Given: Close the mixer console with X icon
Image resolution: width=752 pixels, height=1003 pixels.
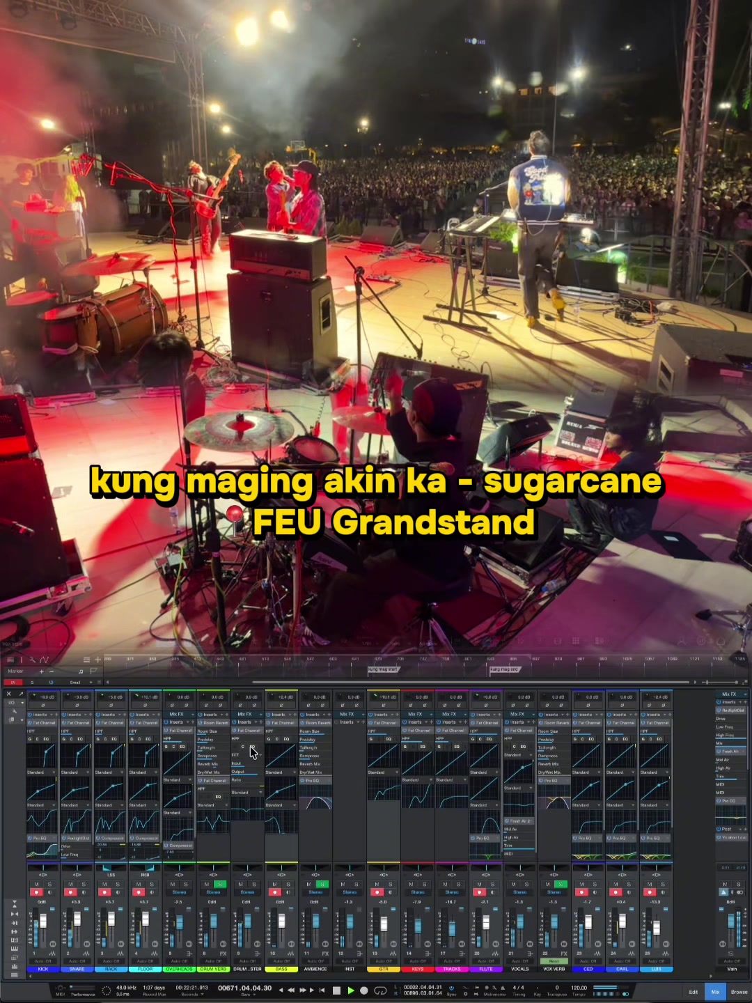Looking at the screenshot, I should [9, 694].
